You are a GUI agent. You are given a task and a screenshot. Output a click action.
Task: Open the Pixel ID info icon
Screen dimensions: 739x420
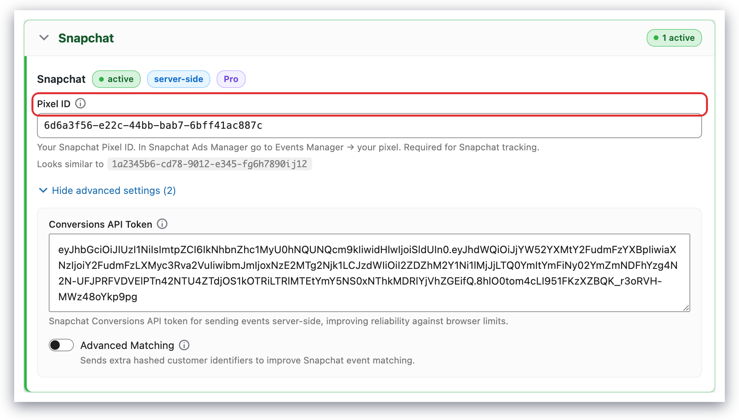click(80, 103)
